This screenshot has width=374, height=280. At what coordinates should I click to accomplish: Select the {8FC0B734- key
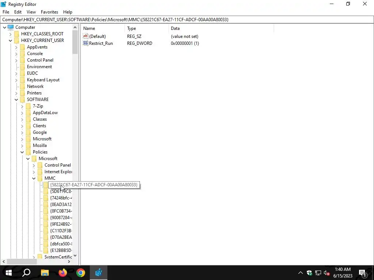(x=61, y=211)
